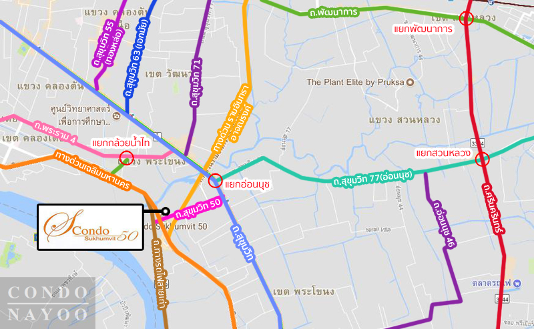The width and height of the screenshot is (534, 329).
Task: Click the ถ.สุขุมวิท 71 purple road label
Action: [196, 83]
